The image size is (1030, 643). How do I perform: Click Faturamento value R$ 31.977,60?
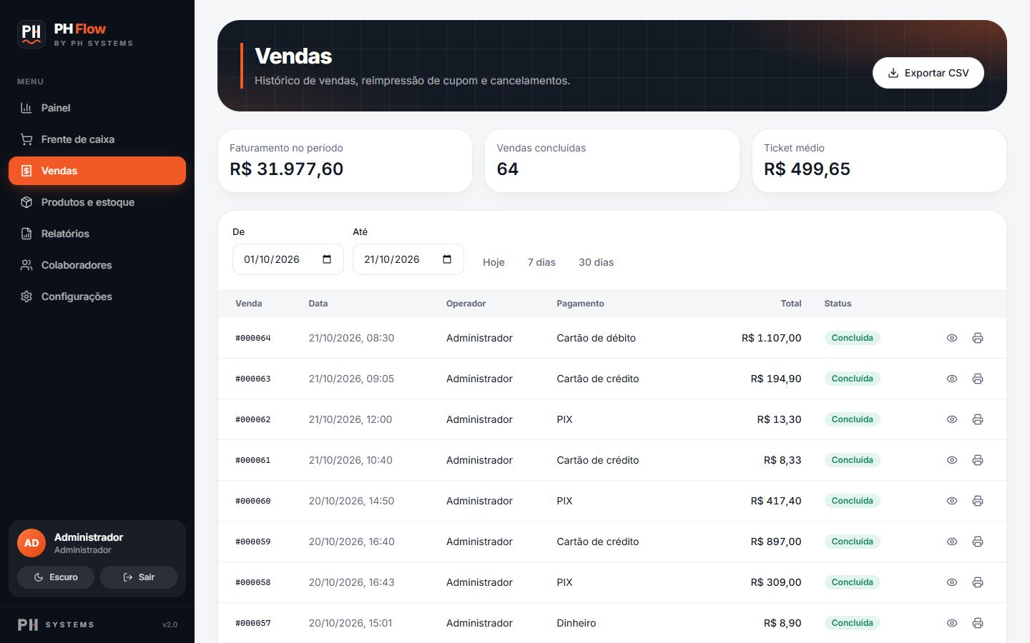click(286, 169)
